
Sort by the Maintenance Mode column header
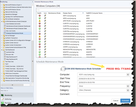[54, 13]
